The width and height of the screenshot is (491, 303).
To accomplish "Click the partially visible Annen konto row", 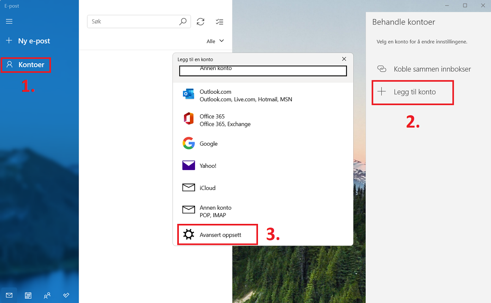I will 263,70.
